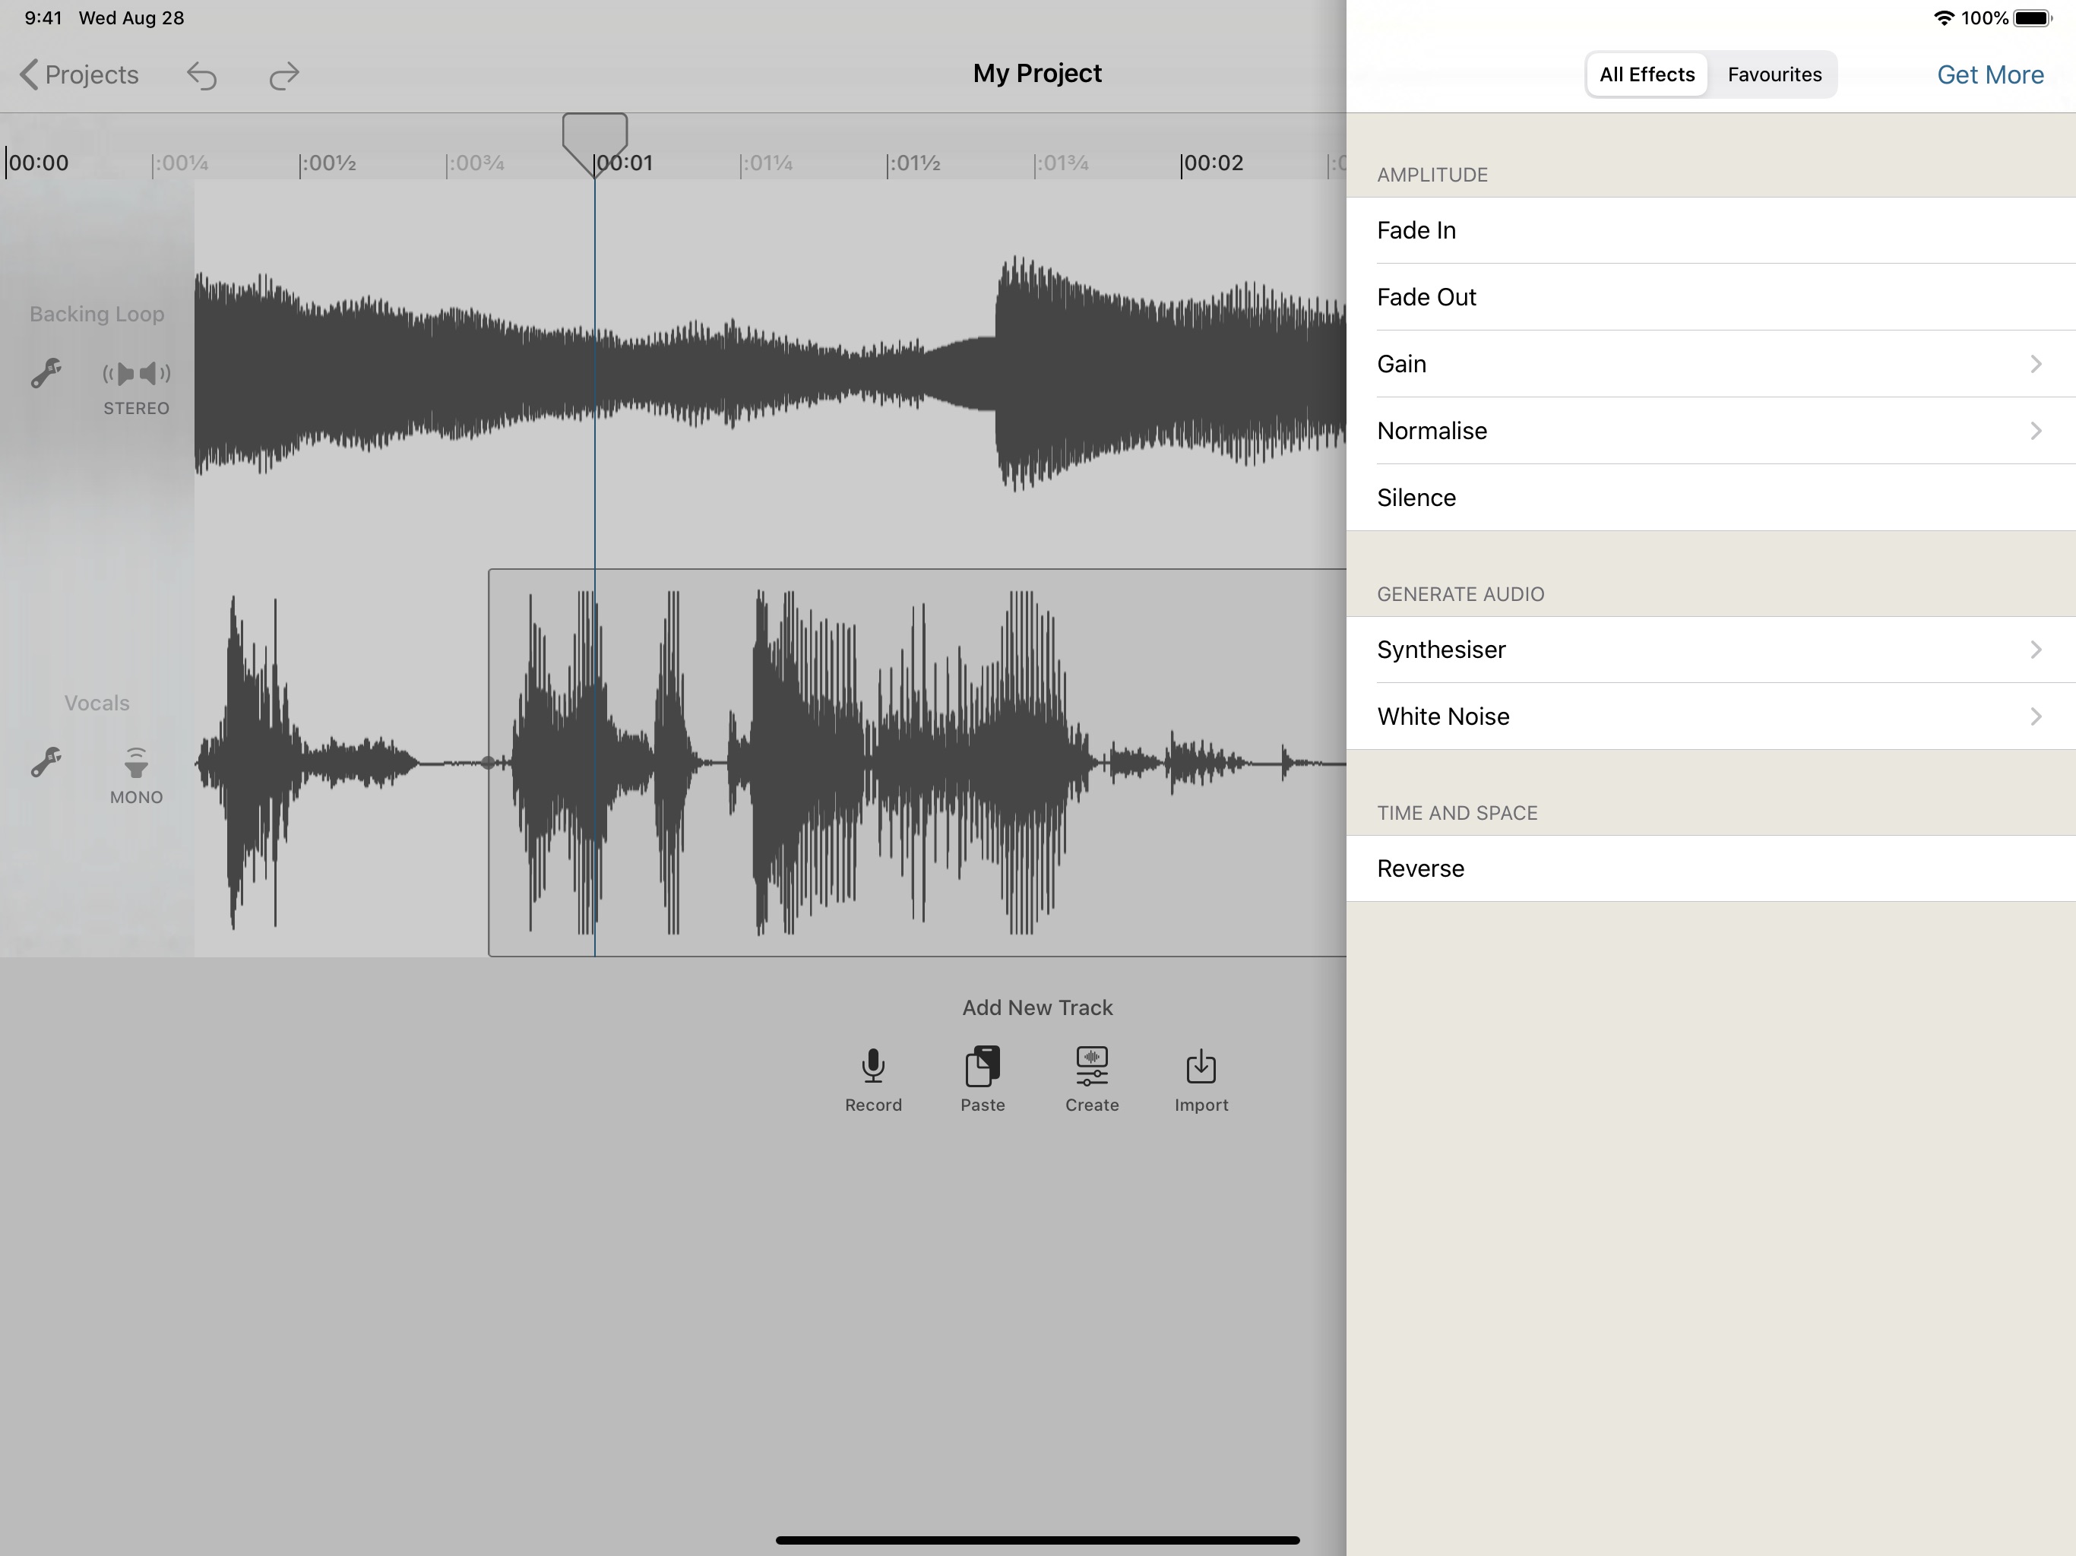The height and width of the screenshot is (1556, 2076).
Task: Select the All Effects tab
Action: pyautogui.click(x=1646, y=75)
